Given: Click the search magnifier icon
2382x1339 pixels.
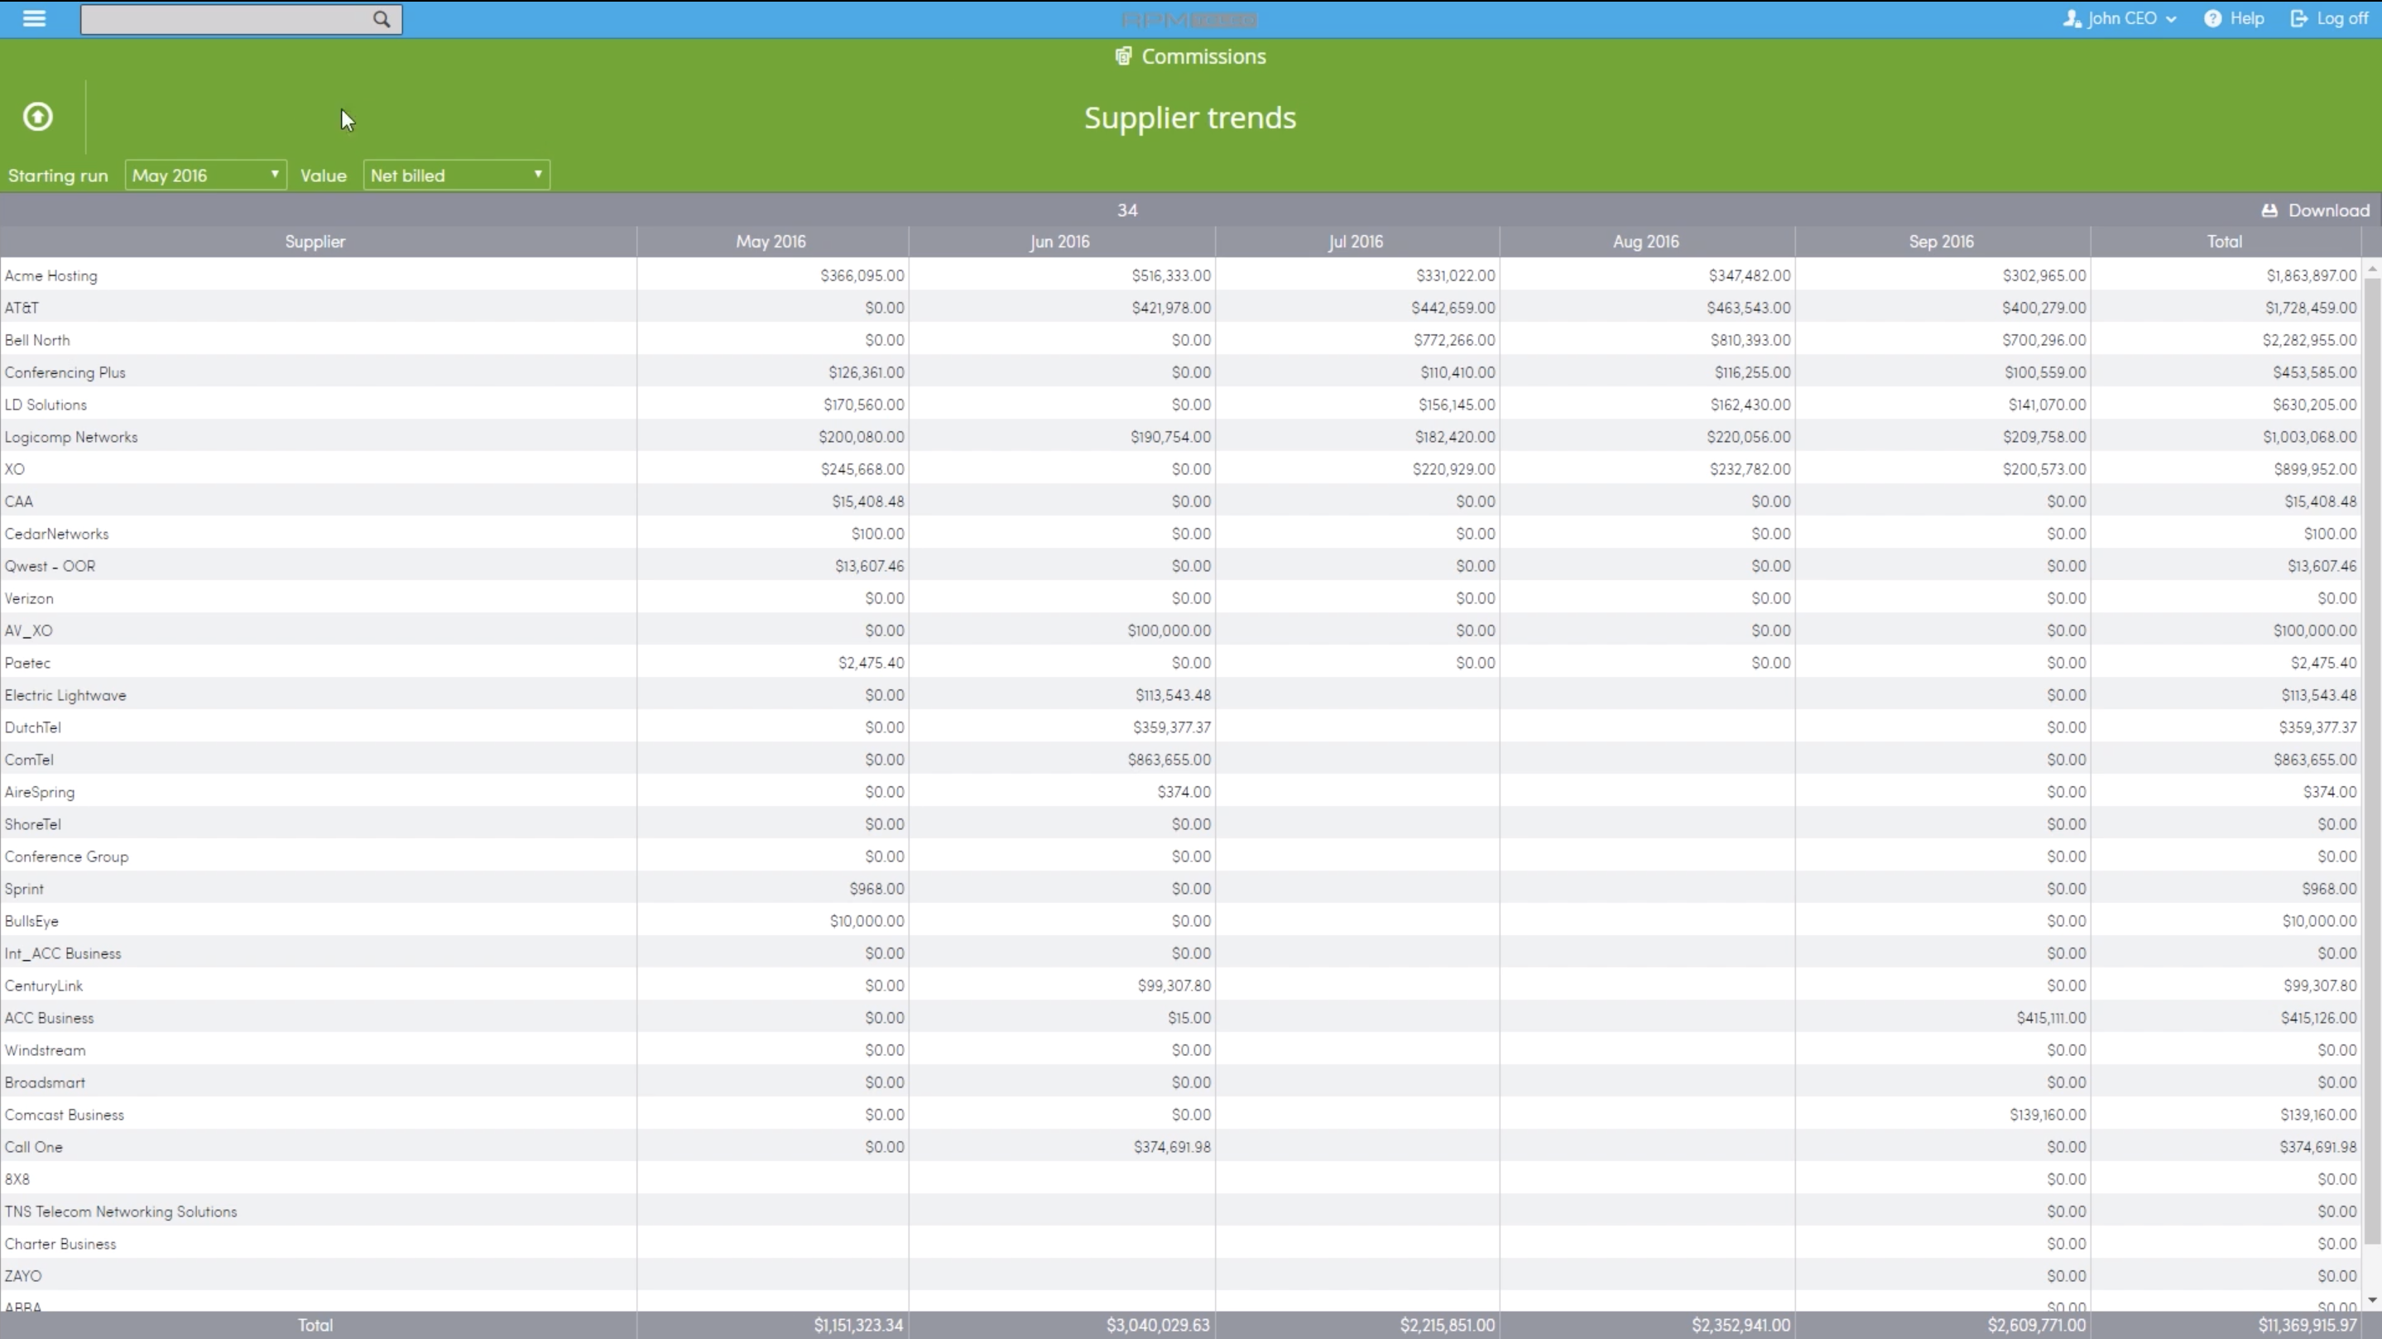Looking at the screenshot, I should point(379,19).
